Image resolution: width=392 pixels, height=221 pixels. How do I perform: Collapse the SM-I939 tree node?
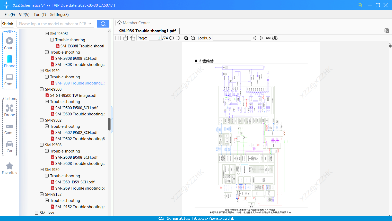(x=42, y=71)
